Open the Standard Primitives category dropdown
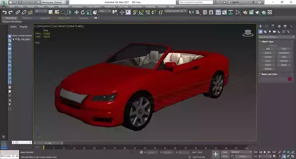 276,37
